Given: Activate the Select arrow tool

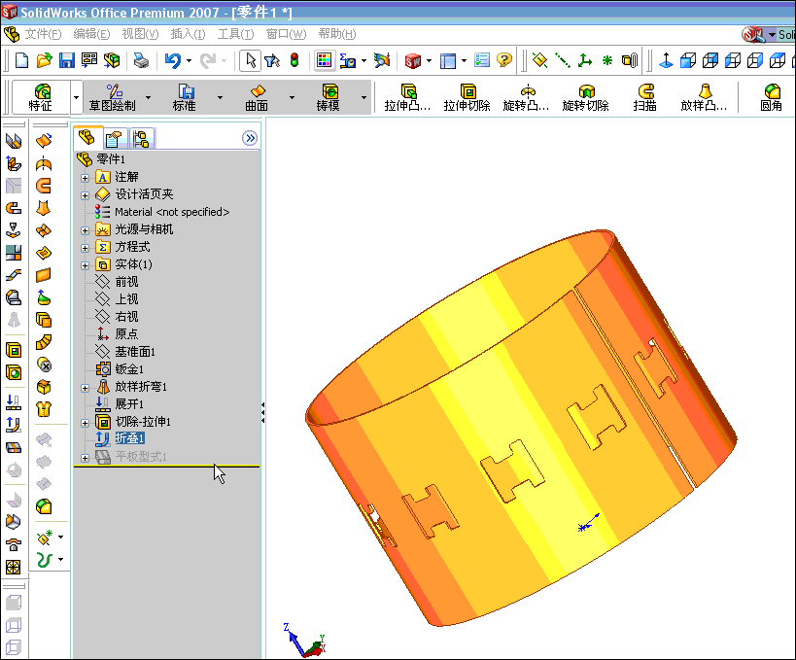Looking at the screenshot, I should (x=251, y=60).
